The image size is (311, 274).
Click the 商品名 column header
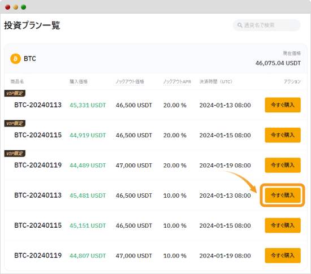pos(18,81)
